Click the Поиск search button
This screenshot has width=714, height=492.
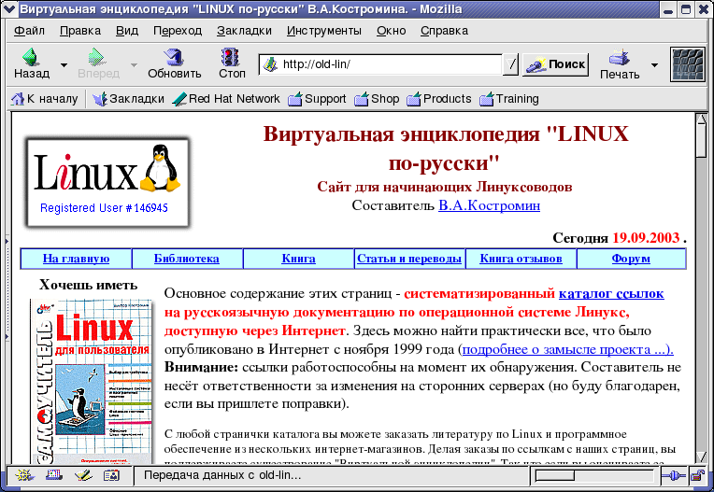click(x=556, y=64)
